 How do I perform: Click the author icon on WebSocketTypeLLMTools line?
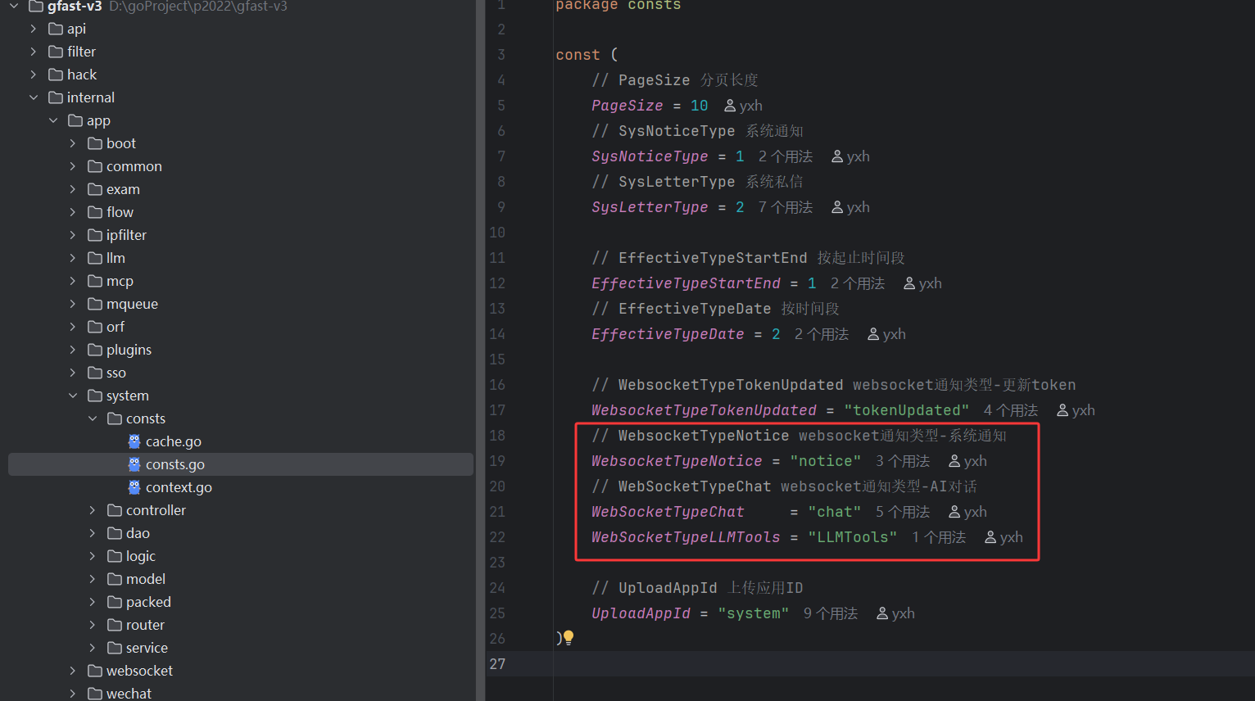[x=990, y=537]
